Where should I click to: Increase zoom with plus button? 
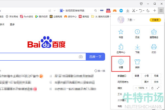[x=147, y=88]
